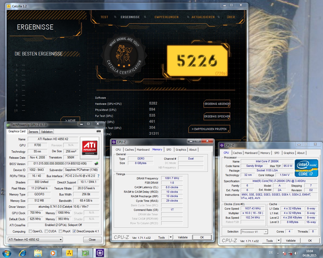The image size is (323, 258).
Task: Click the CPU-Z Memory window title icon
Action: (114, 142)
